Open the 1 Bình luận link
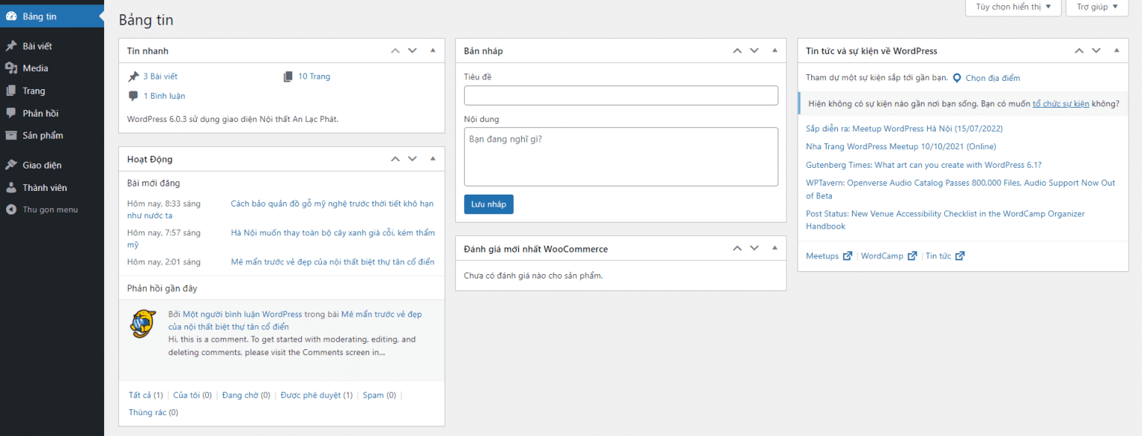 [x=164, y=96]
